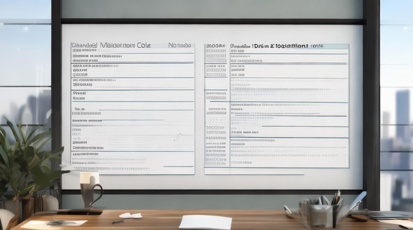Viewport: 413px width, 230px height.
Task: Click the bottom row of the left chart
Action: point(133,169)
